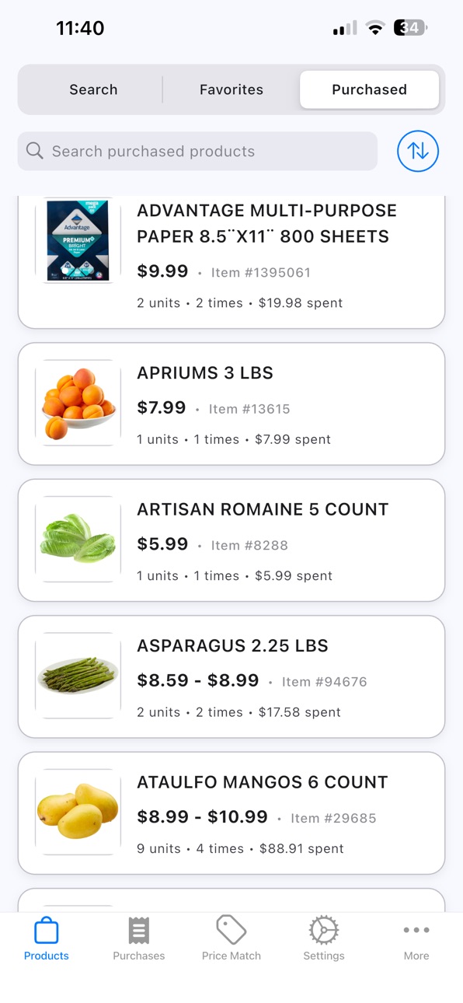Open the Products tab icon

(x=47, y=930)
